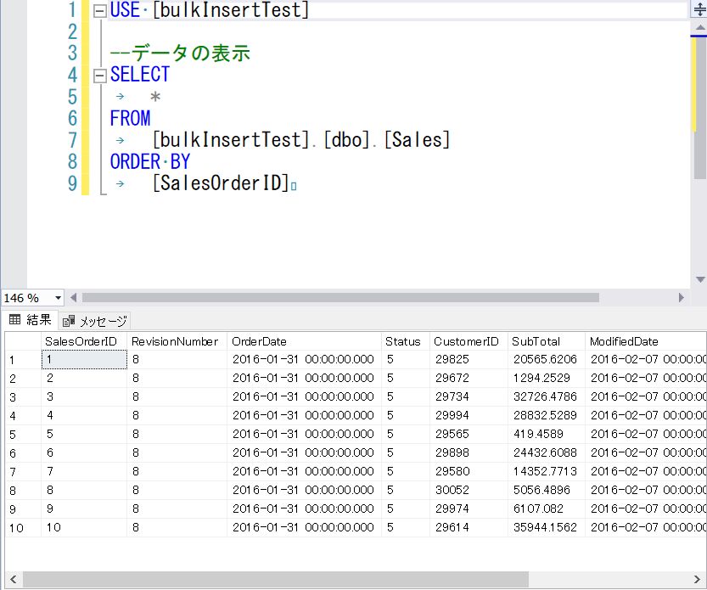Click the grid icon on the 結果 tab
707x590 pixels.
(x=15, y=320)
